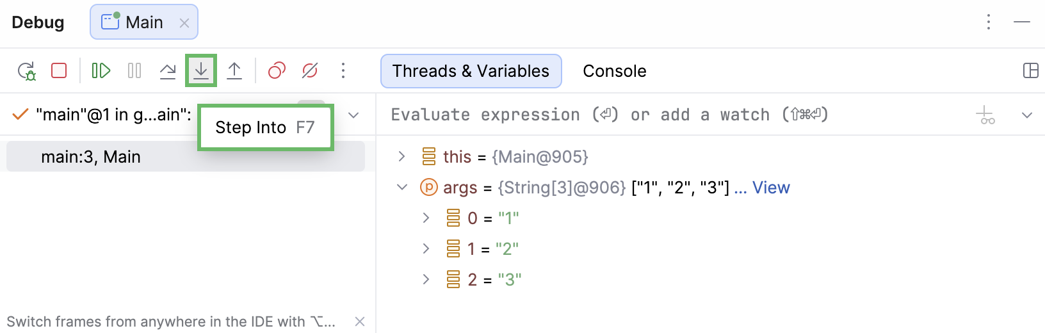Expand the 'this' variable node
The image size is (1045, 333).
[401, 157]
